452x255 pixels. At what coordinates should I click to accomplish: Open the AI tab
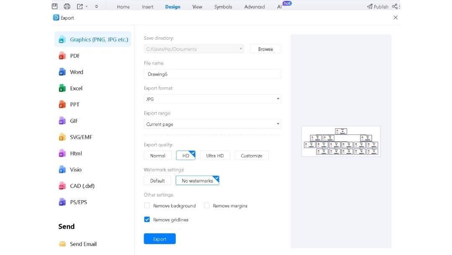tap(279, 7)
